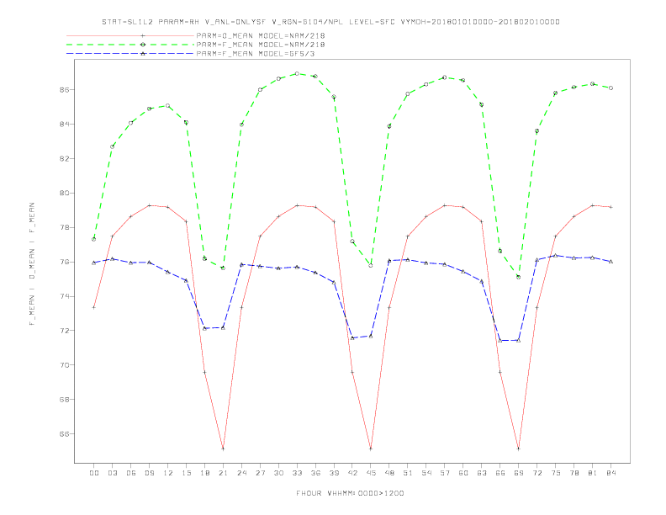Click y-axis tick label 80
The image size is (666, 515).
coord(64,194)
